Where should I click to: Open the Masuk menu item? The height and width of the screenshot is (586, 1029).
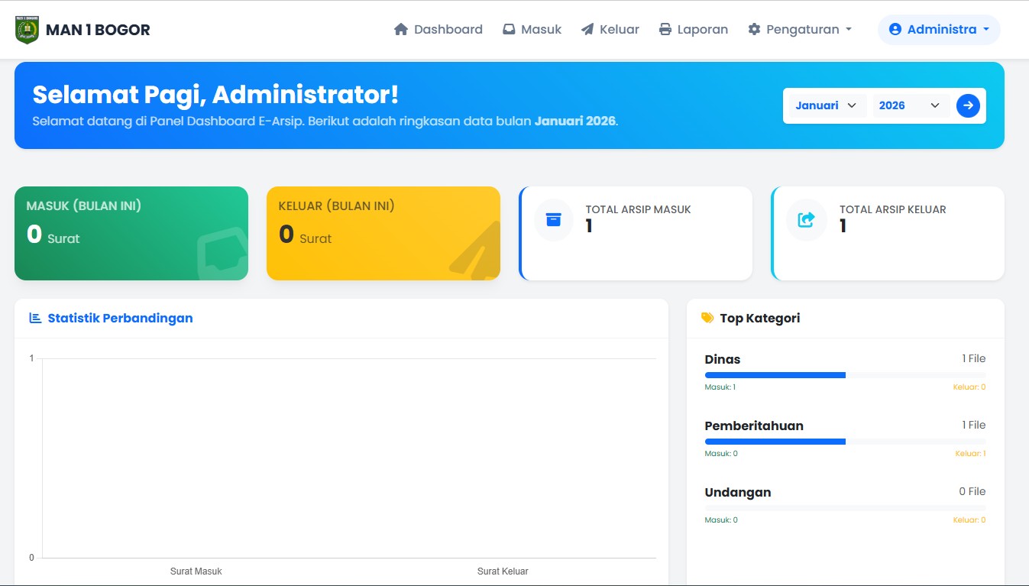coord(532,30)
